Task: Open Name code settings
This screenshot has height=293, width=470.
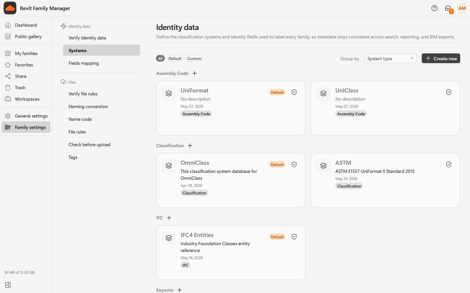Action: tap(101, 119)
